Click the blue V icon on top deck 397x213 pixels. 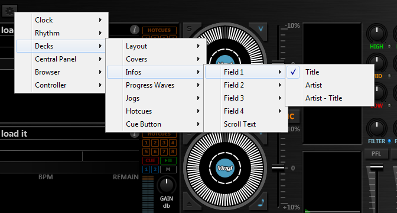(261, 28)
